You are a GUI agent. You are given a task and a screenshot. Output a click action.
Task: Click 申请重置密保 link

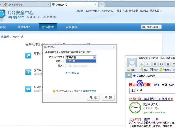click(89, 91)
